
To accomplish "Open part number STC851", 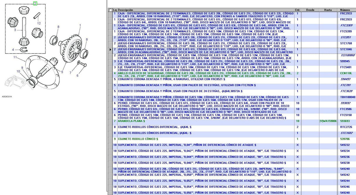I will (x=345, y=37).
